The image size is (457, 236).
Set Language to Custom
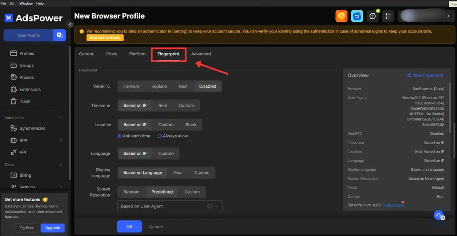coord(166,153)
